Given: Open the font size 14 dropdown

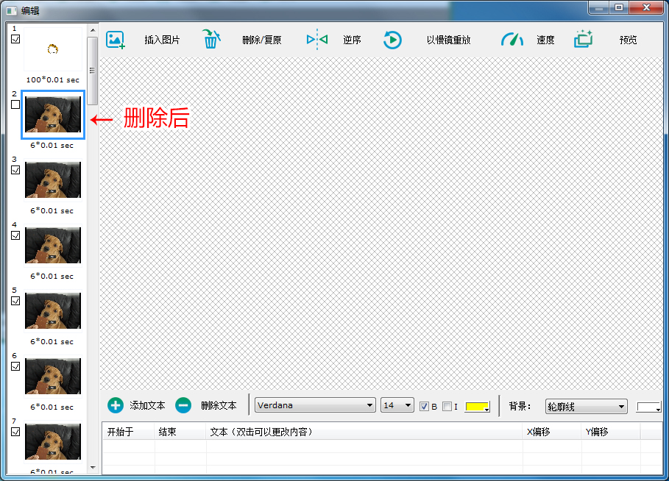Looking at the screenshot, I should coord(397,405).
